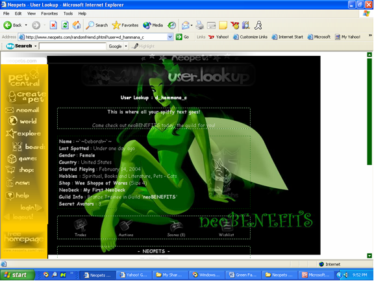The height and width of the screenshot is (281, 374).
Task: Open neomail in sidebar
Action: 22,110
